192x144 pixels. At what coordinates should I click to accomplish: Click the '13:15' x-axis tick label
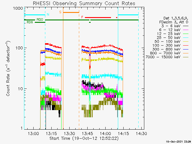point(51,133)
